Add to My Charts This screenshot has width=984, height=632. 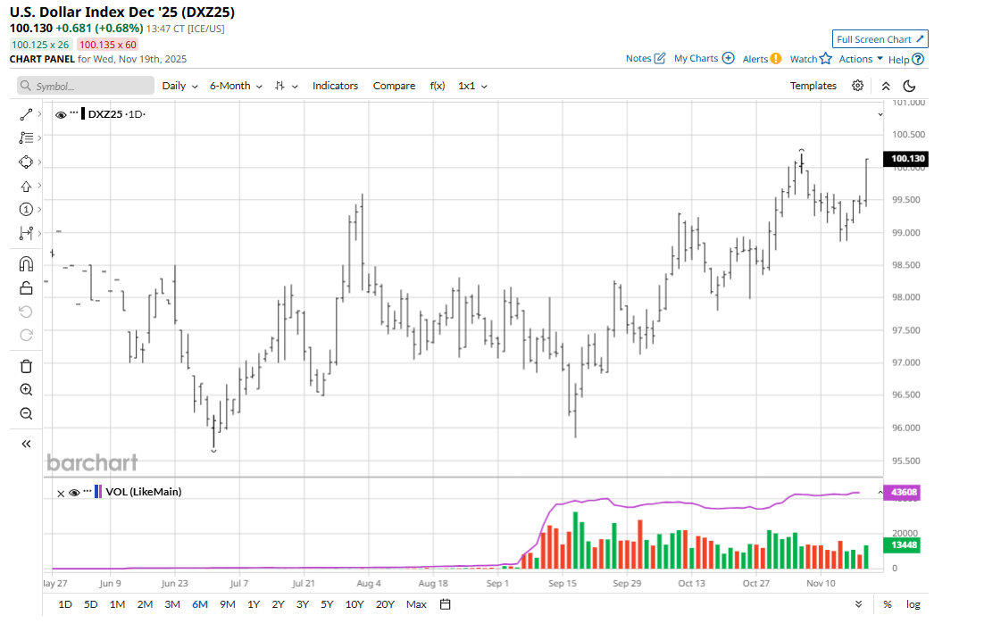705,58
